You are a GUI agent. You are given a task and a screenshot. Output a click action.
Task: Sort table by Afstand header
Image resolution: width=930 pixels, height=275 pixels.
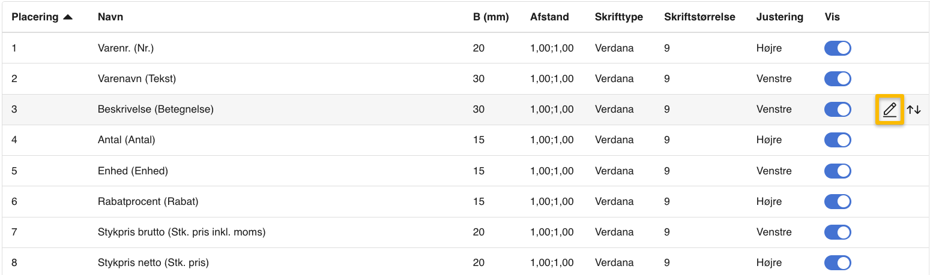tap(549, 17)
